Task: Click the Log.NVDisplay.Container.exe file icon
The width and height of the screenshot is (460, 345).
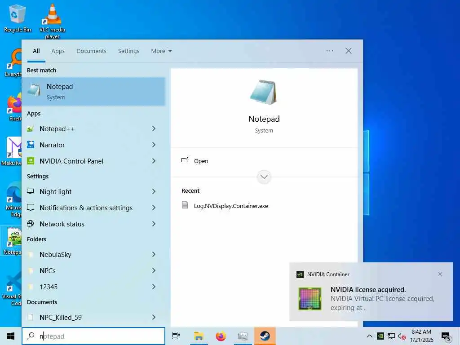Action: 185,205
